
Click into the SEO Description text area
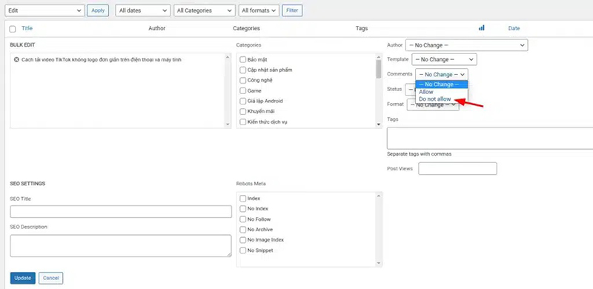pos(121,246)
